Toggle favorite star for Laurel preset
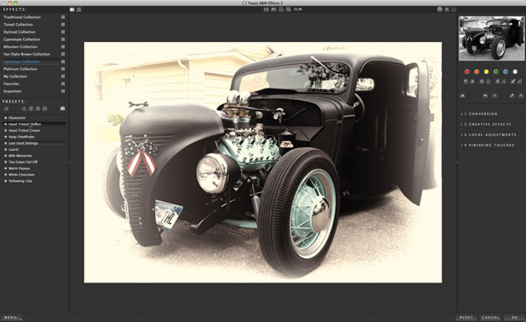The width and height of the screenshot is (526, 322). click(5, 149)
